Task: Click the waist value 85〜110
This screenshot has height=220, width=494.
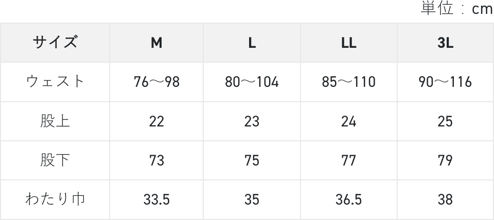Action: pyautogui.click(x=348, y=82)
